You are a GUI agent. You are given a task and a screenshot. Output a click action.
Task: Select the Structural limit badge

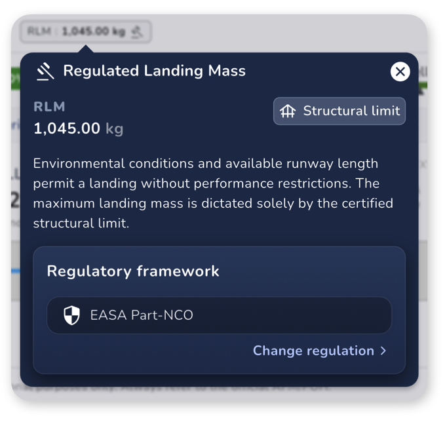pyautogui.click(x=339, y=111)
